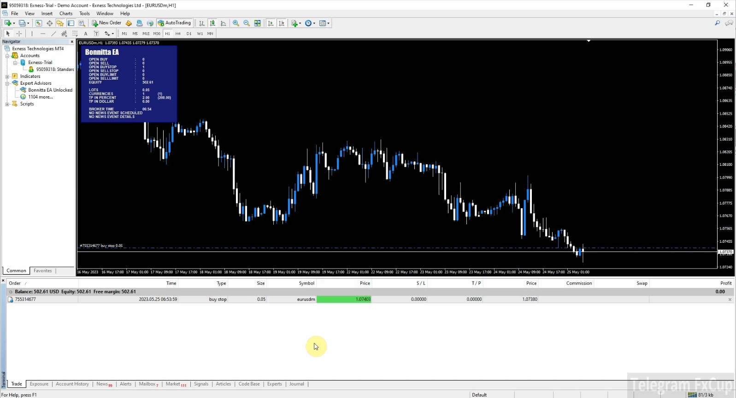Switch chart to candlesticks view

[212, 23]
